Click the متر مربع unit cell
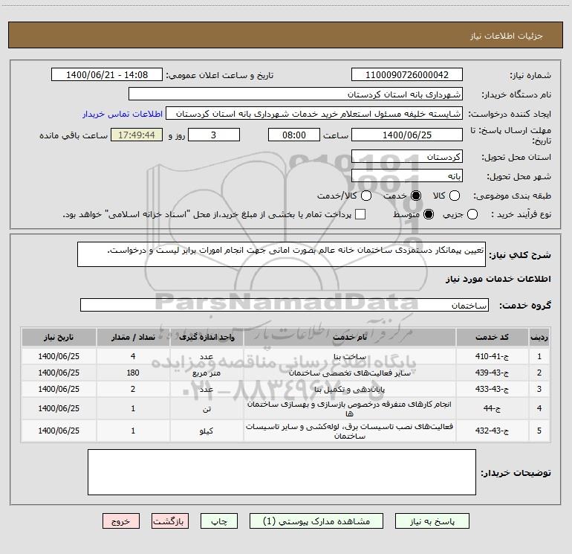The width and height of the screenshot is (572, 554). pyautogui.click(x=207, y=373)
